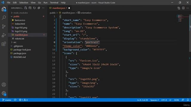The width and height of the screenshot is (191, 107).
Task: Click the public breadcrumb segment
Action: pos(53,13)
